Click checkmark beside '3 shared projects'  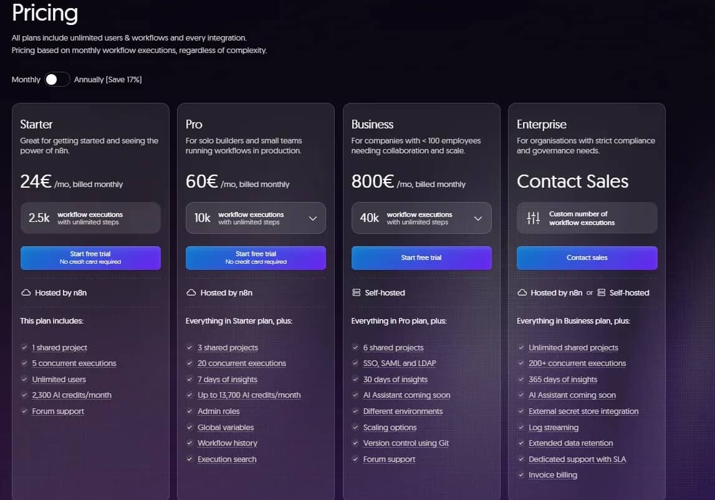click(190, 347)
